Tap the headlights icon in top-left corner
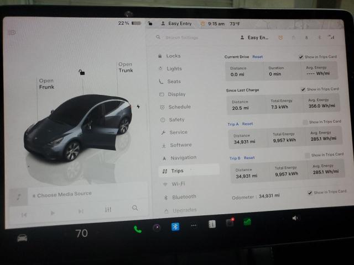Screen dimensions: 354x265 [x=12, y=33]
